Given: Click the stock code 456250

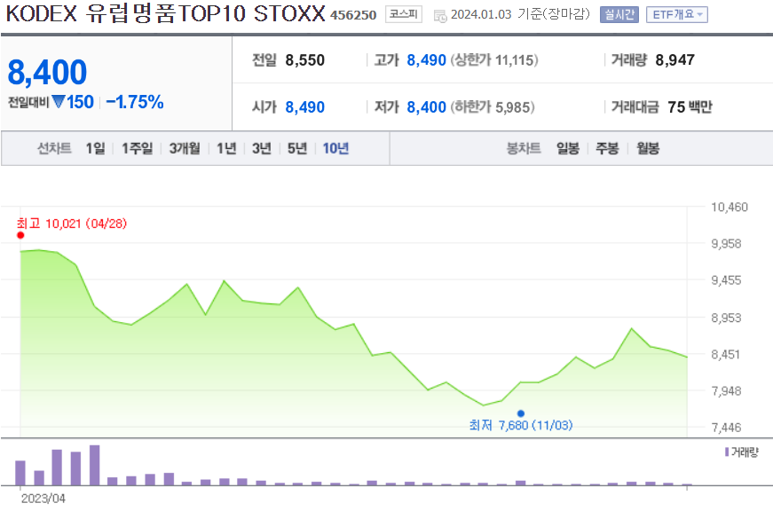Looking at the screenshot, I should pos(353,15).
